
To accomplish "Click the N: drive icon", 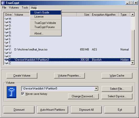I will click(6, 22).
